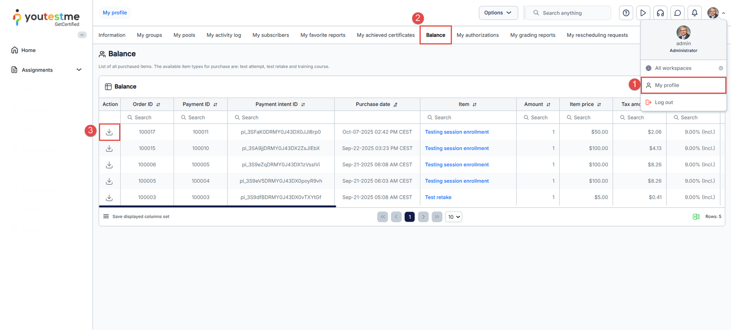The height and width of the screenshot is (330, 731).
Task: Open rows per page dropdown
Action: pyautogui.click(x=454, y=217)
